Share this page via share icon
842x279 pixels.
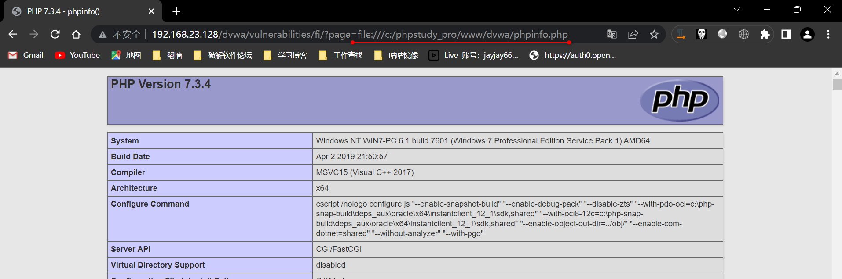click(633, 34)
